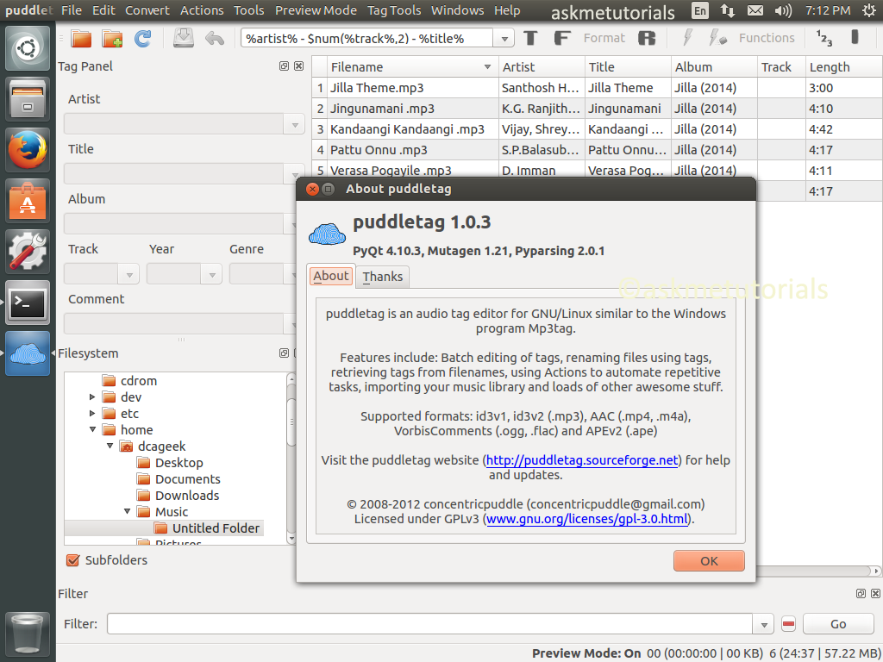The image size is (883, 662).
Task: Click the rightmost dark toolbar icon
Action: pyautogui.click(x=855, y=37)
